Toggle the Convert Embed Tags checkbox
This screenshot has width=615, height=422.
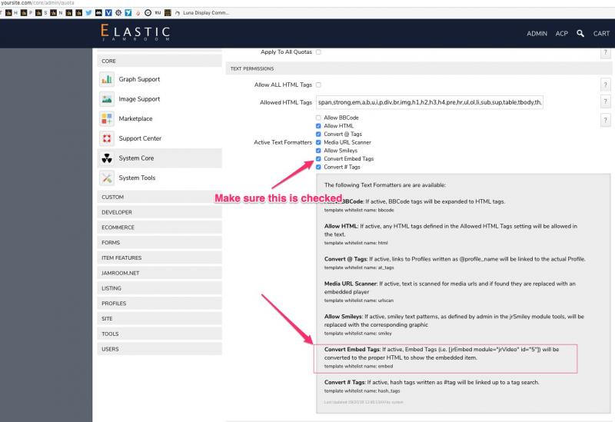pyautogui.click(x=319, y=158)
